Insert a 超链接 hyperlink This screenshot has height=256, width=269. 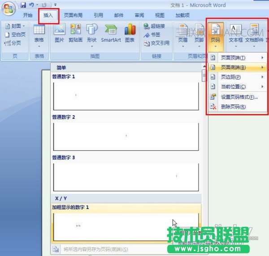[x=154, y=26]
